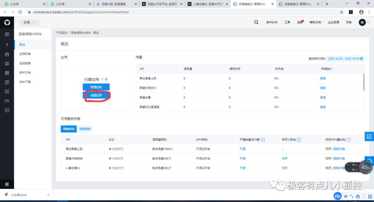Click the 管理应用 button
The image size is (374, 202).
[x=96, y=87]
